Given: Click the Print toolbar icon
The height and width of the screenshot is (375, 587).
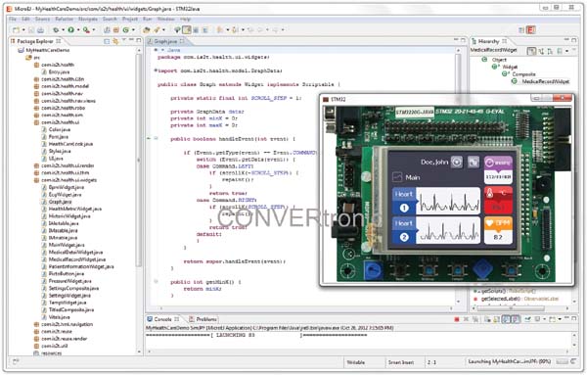Looking at the screenshot, I should [40, 30].
